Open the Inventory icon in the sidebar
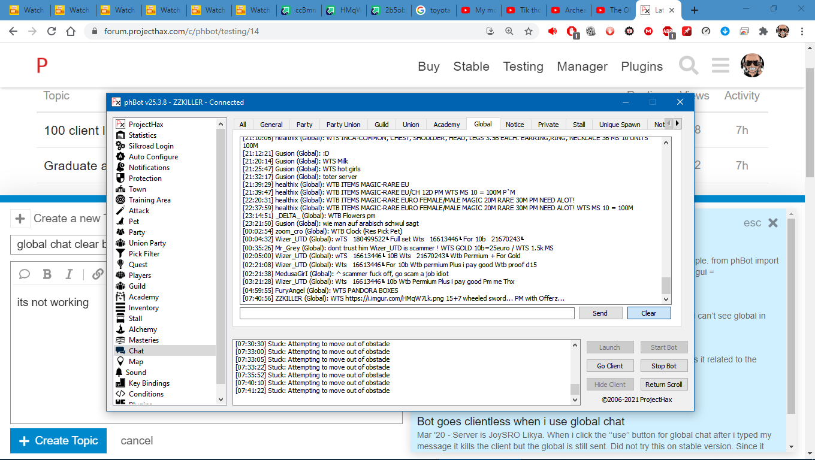 pos(120,308)
